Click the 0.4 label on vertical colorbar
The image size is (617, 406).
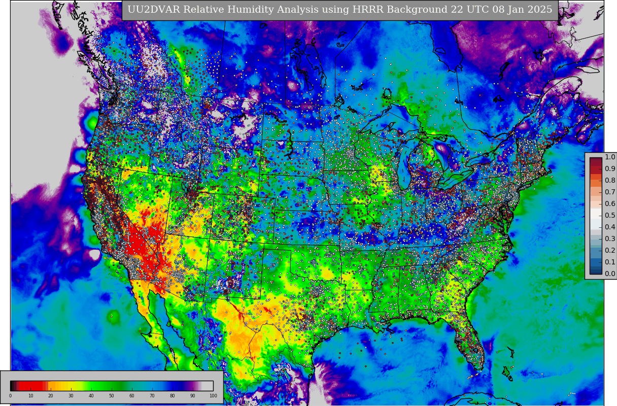pos(610,227)
